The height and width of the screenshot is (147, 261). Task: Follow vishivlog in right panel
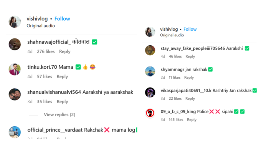(x=190, y=29)
